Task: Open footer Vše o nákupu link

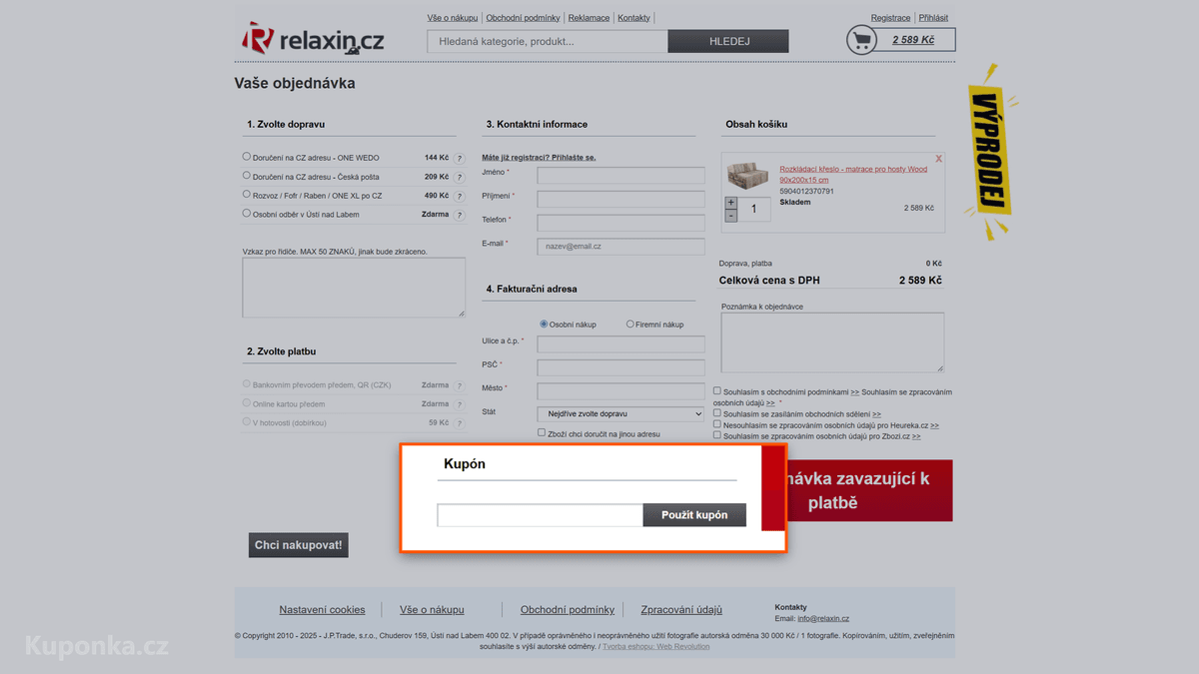Action: tap(432, 610)
